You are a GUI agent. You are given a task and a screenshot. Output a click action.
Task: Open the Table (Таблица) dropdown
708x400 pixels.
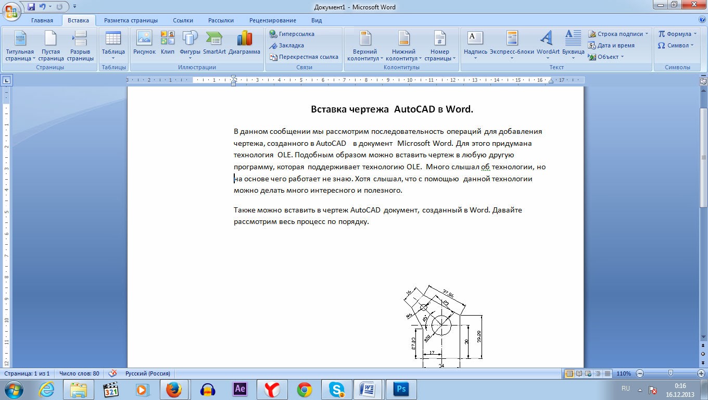click(113, 46)
